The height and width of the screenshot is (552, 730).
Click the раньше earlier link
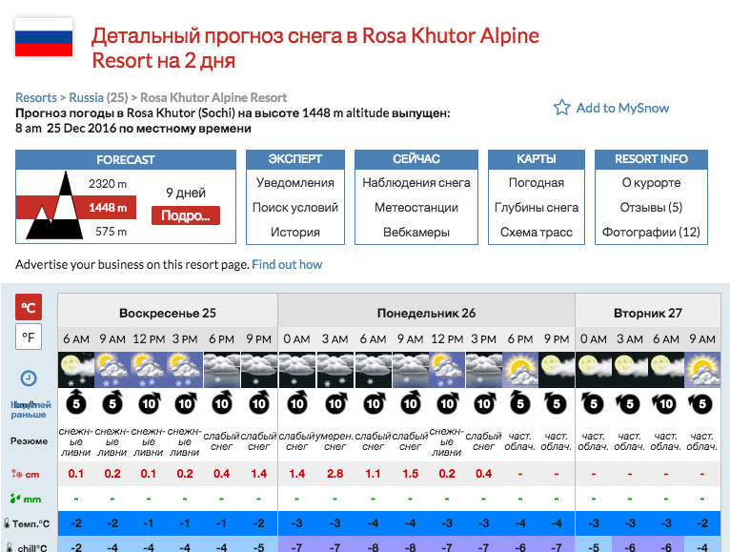click(x=29, y=415)
